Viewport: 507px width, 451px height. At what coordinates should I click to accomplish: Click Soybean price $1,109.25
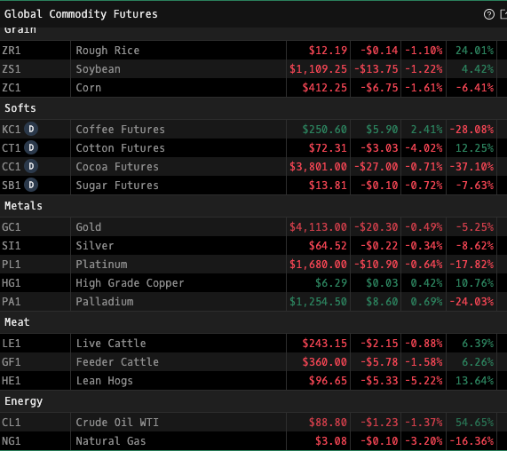tap(318, 69)
